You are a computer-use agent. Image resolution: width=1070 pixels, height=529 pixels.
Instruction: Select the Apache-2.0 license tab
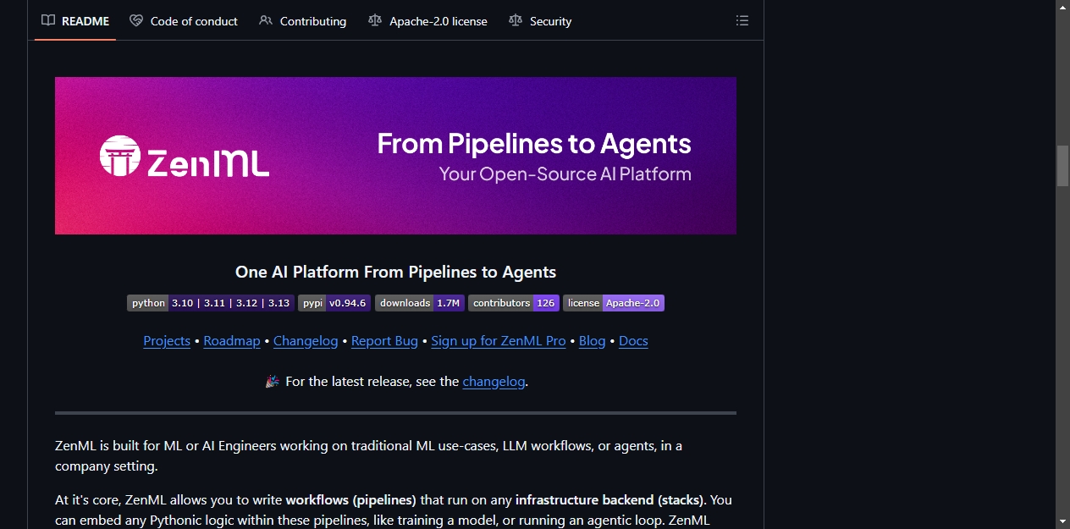coord(428,21)
